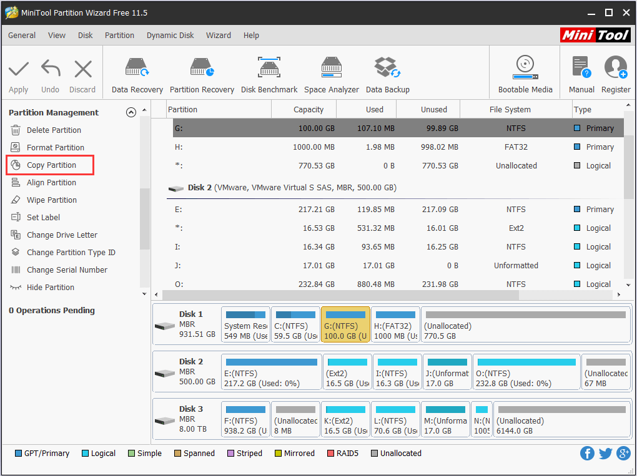Choose Copy Partition action
Image resolution: width=637 pixels, height=476 pixels.
pyautogui.click(x=50, y=165)
